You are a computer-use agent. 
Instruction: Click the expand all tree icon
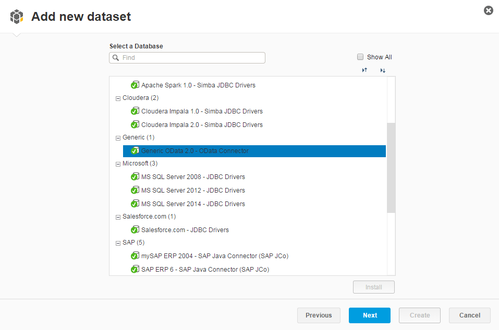coord(383,70)
